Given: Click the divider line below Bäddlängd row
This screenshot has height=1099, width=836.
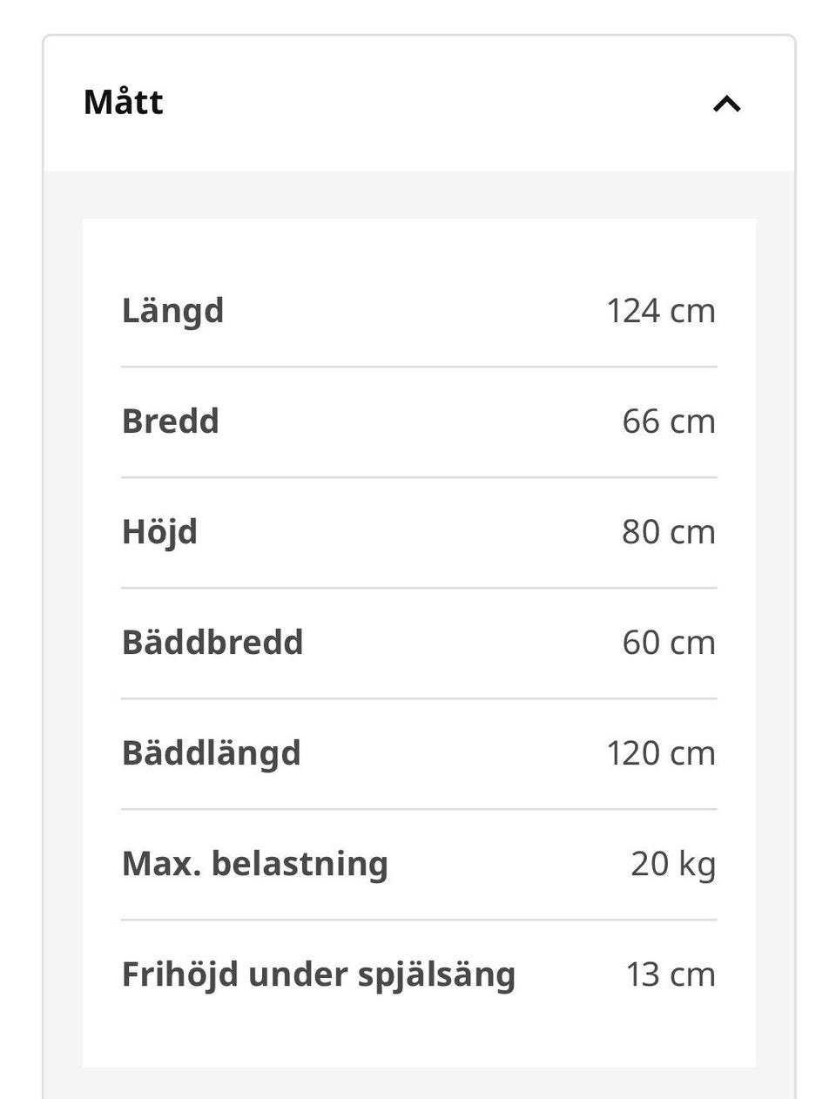Looking at the screenshot, I should tap(419, 809).
